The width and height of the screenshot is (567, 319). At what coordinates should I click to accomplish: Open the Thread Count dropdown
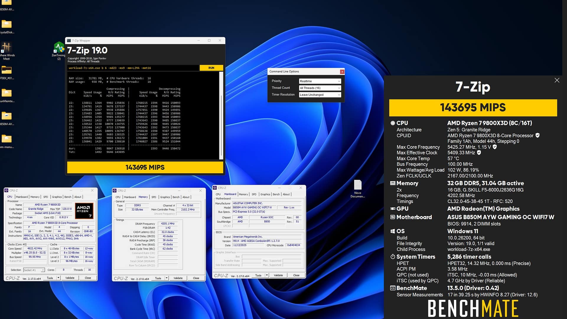point(320,88)
